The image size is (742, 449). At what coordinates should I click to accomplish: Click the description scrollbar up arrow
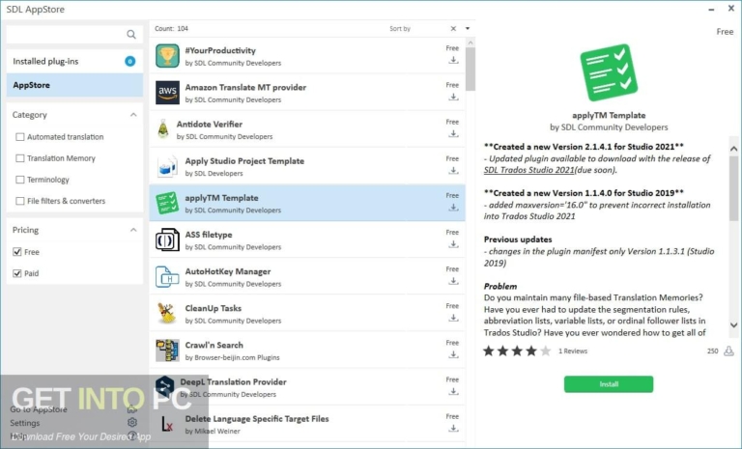click(x=733, y=149)
